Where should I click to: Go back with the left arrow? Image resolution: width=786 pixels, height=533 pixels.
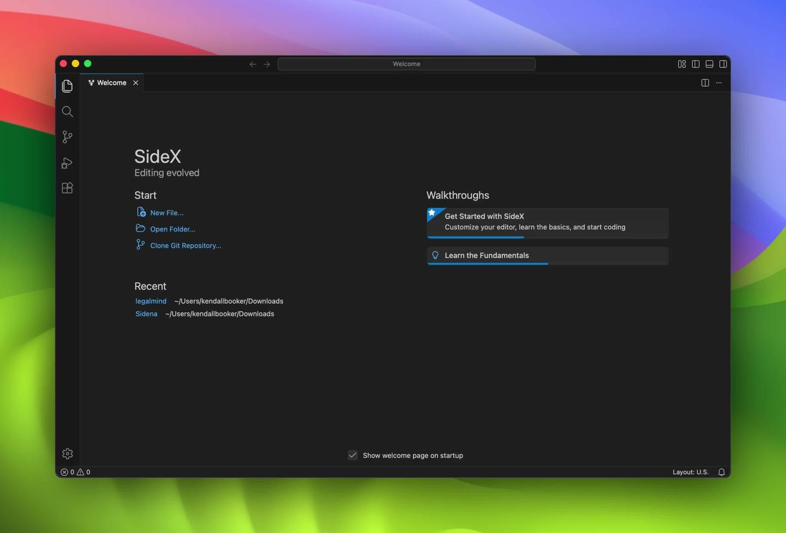point(253,64)
